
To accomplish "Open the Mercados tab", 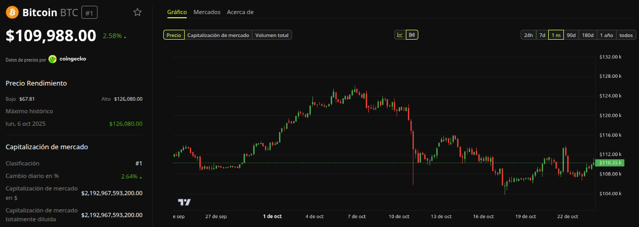I will [x=207, y=11].
